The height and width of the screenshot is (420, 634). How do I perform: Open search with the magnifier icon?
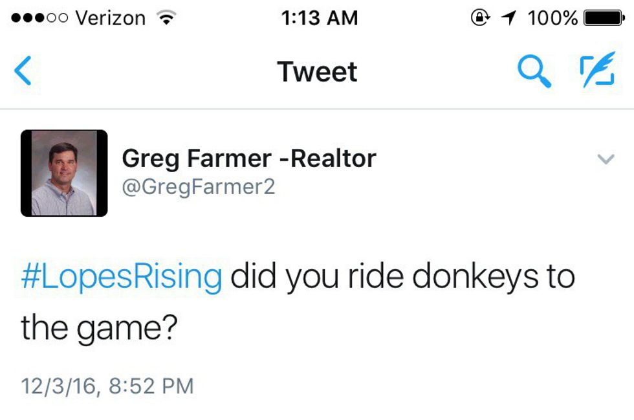(534, 72)
